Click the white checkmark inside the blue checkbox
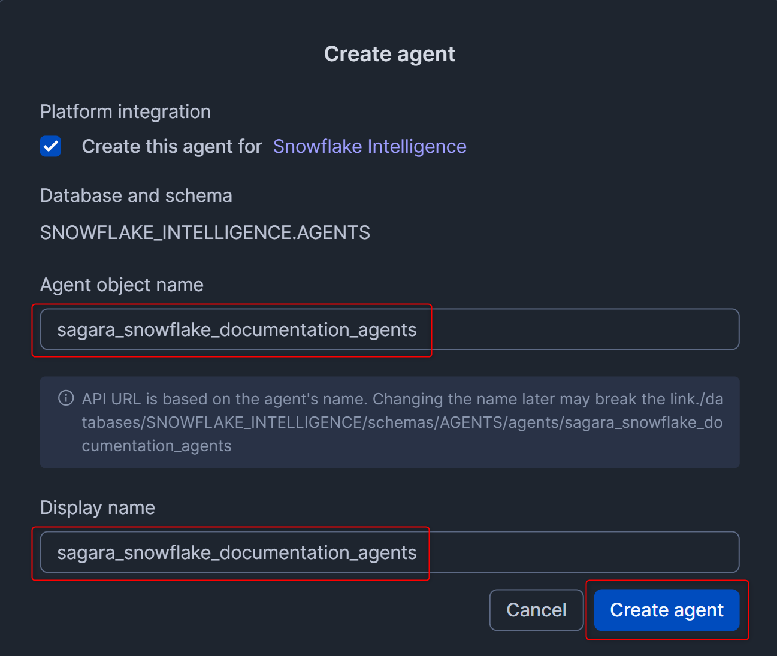This screenshot has width=777, height=656. point(51,146)
